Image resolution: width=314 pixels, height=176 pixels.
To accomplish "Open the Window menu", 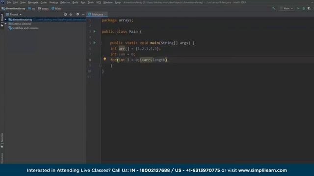I will pyautogui.click(x=108, y=2).
